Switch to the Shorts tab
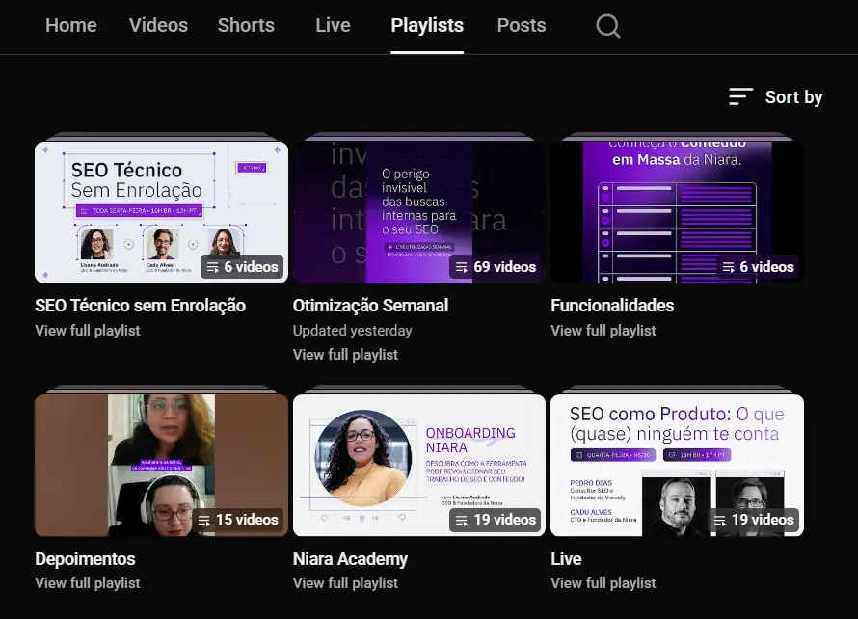858x619 pixels. [246, 25]
